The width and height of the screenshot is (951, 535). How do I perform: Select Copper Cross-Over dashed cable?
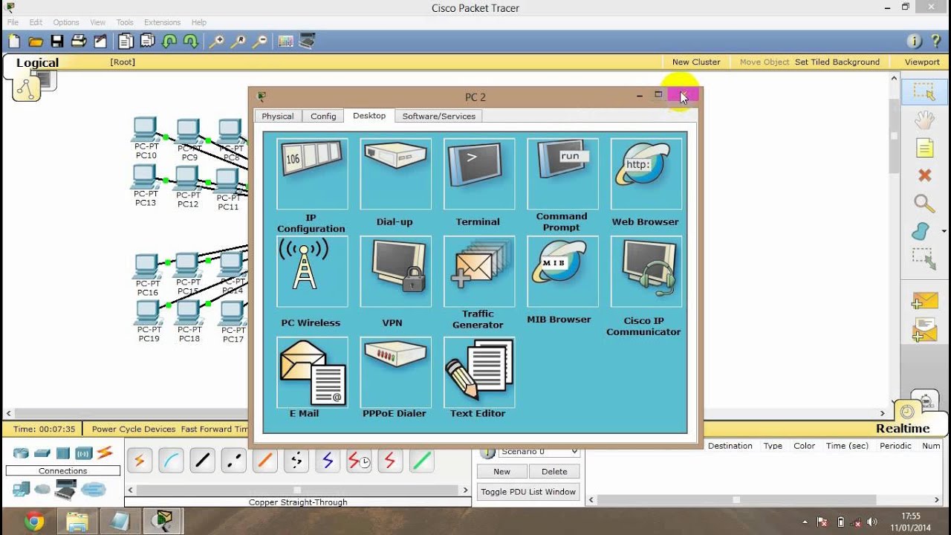point(233,461)
